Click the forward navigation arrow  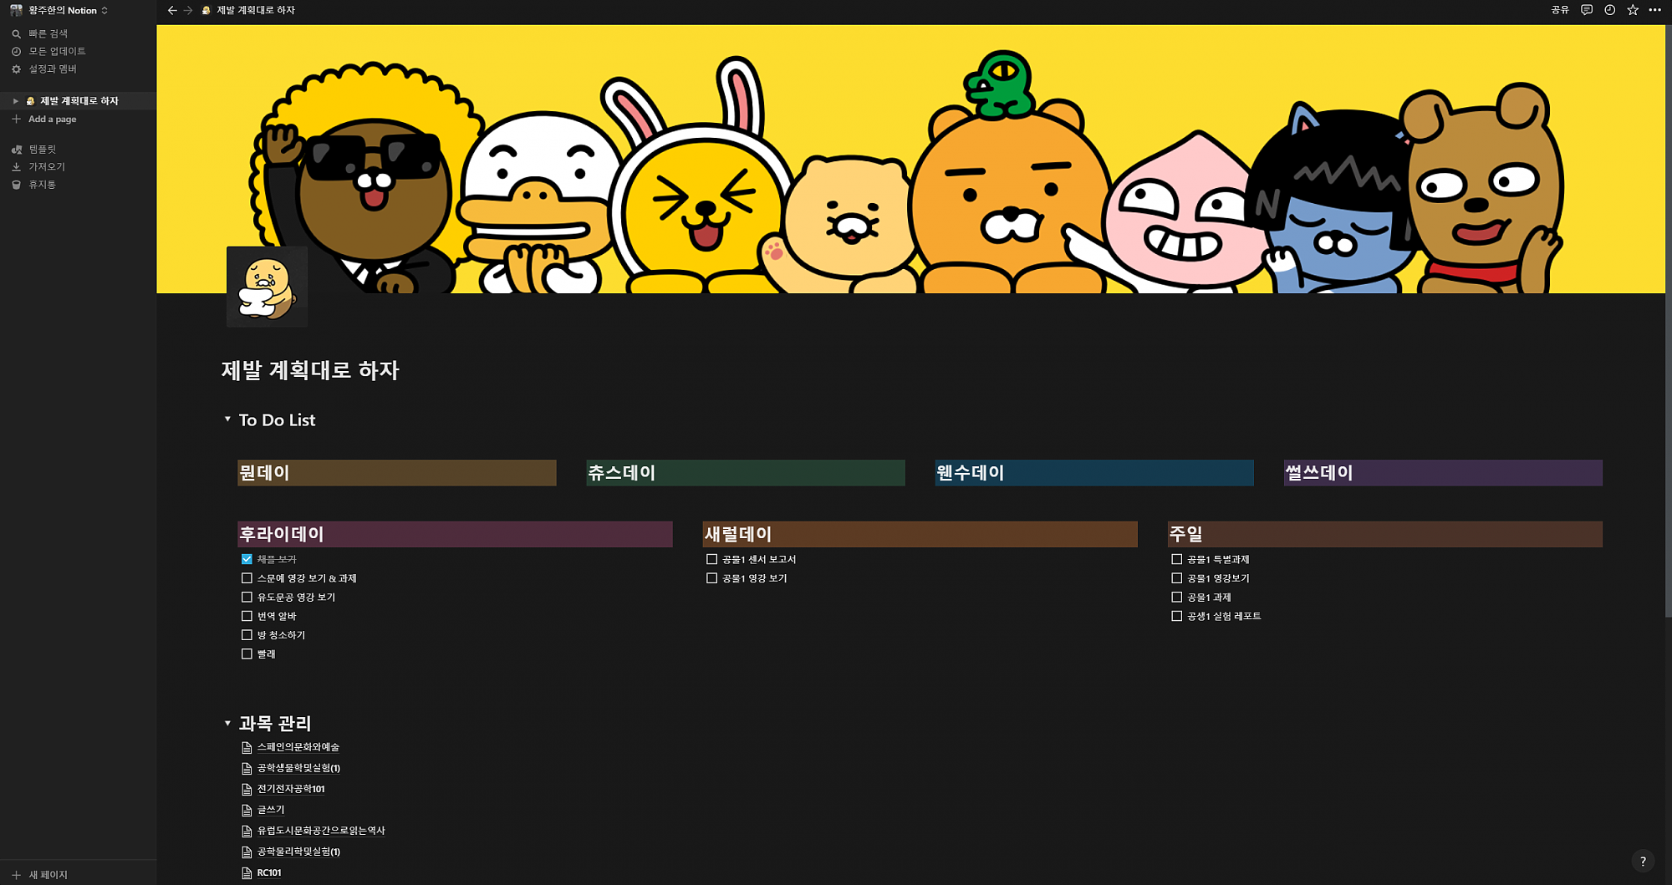click(x=188, y=10)
